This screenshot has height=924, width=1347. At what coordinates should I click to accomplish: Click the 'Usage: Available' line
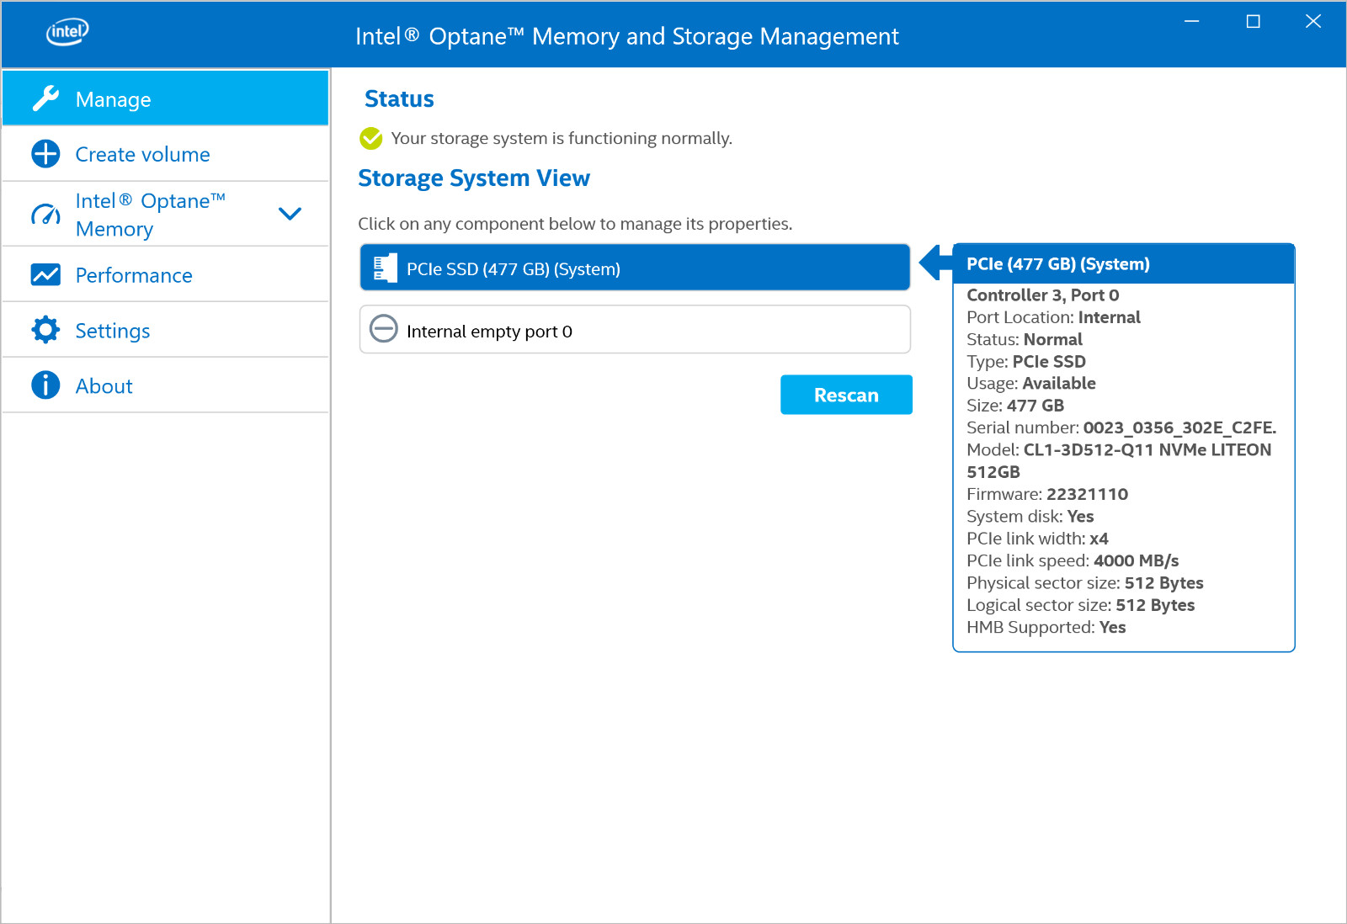1031,384
